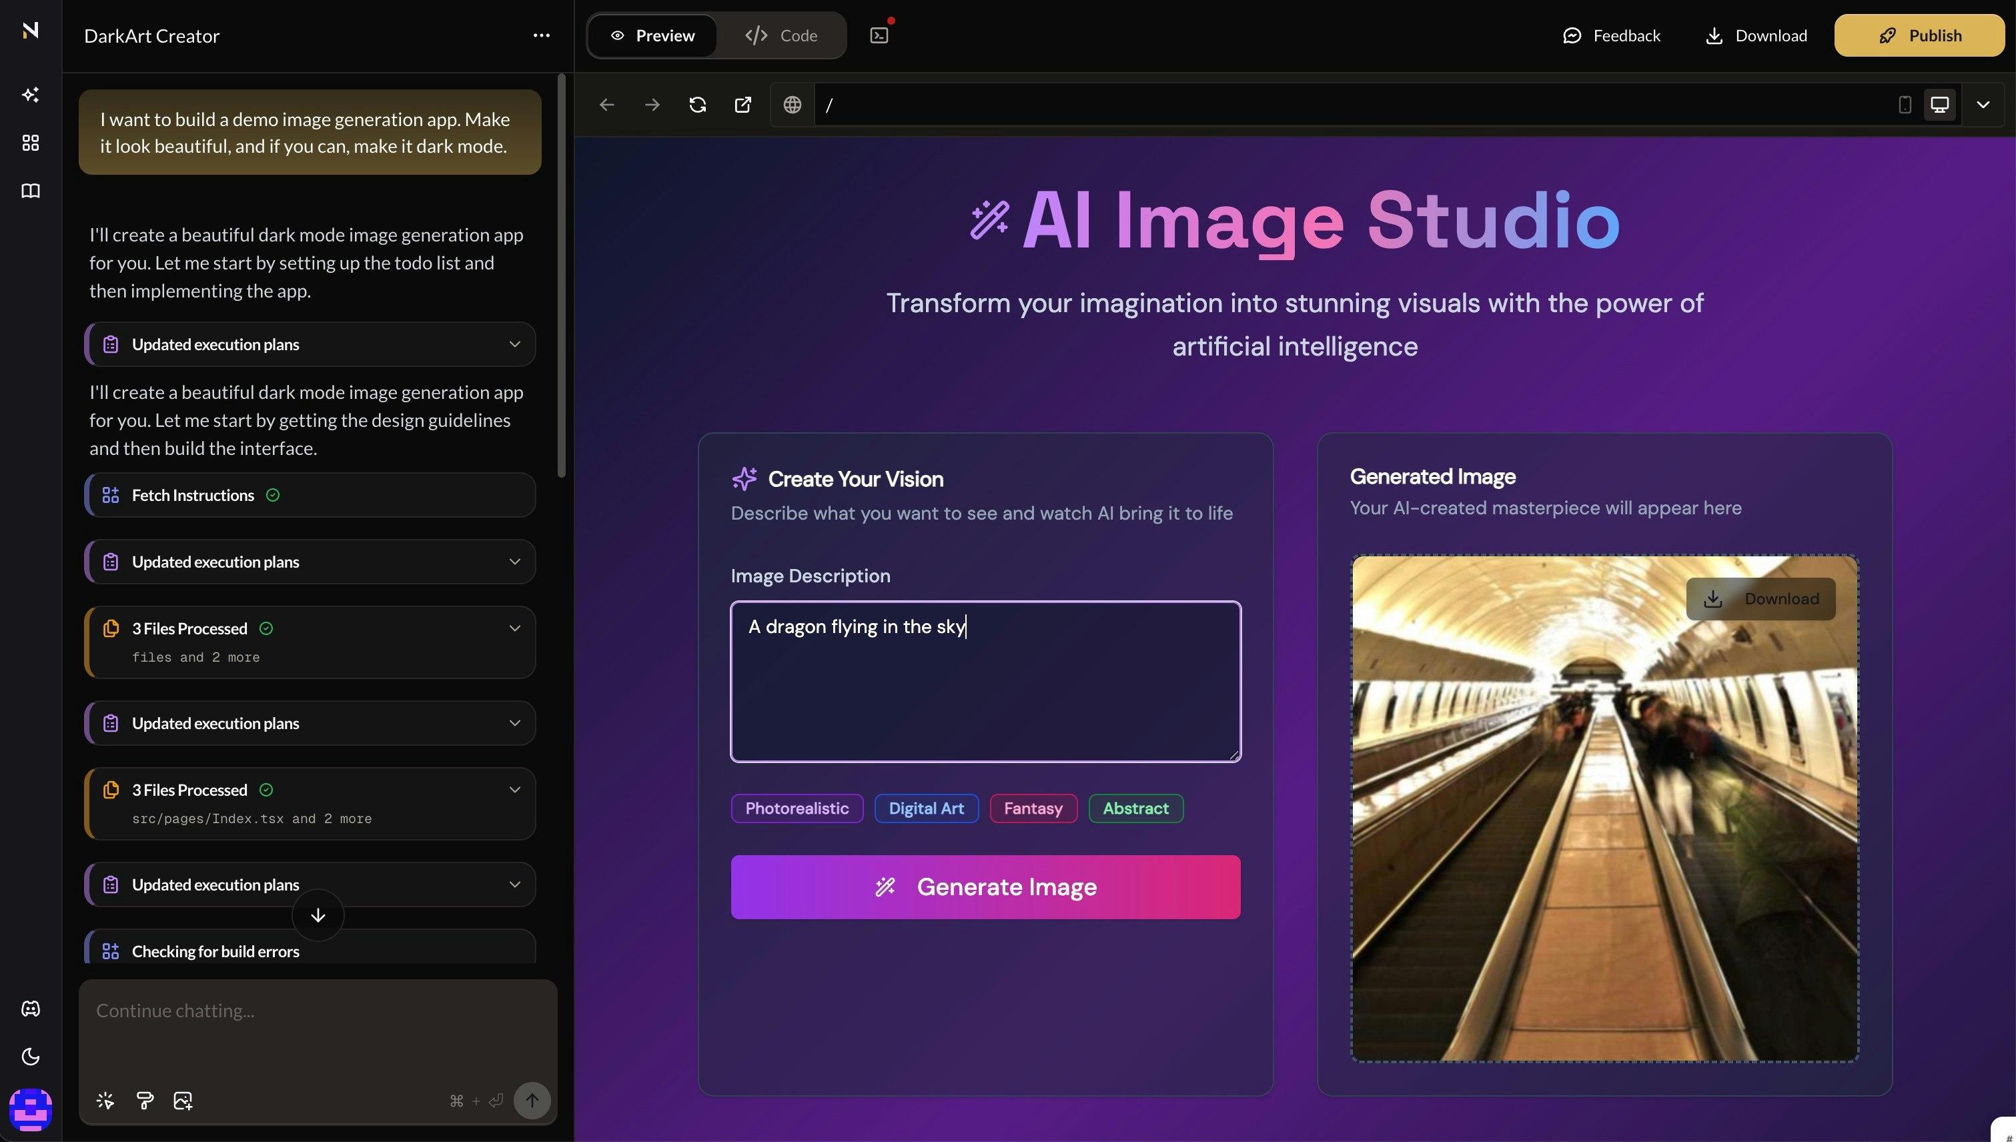The width and height of the screenshot is (2016, 1142).
Task: Attach an image using the add-image icon
Action: click(x=183, y=1101)
